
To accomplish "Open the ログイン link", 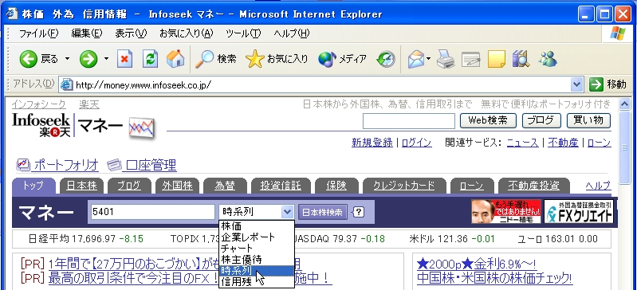I will point(416,143).
